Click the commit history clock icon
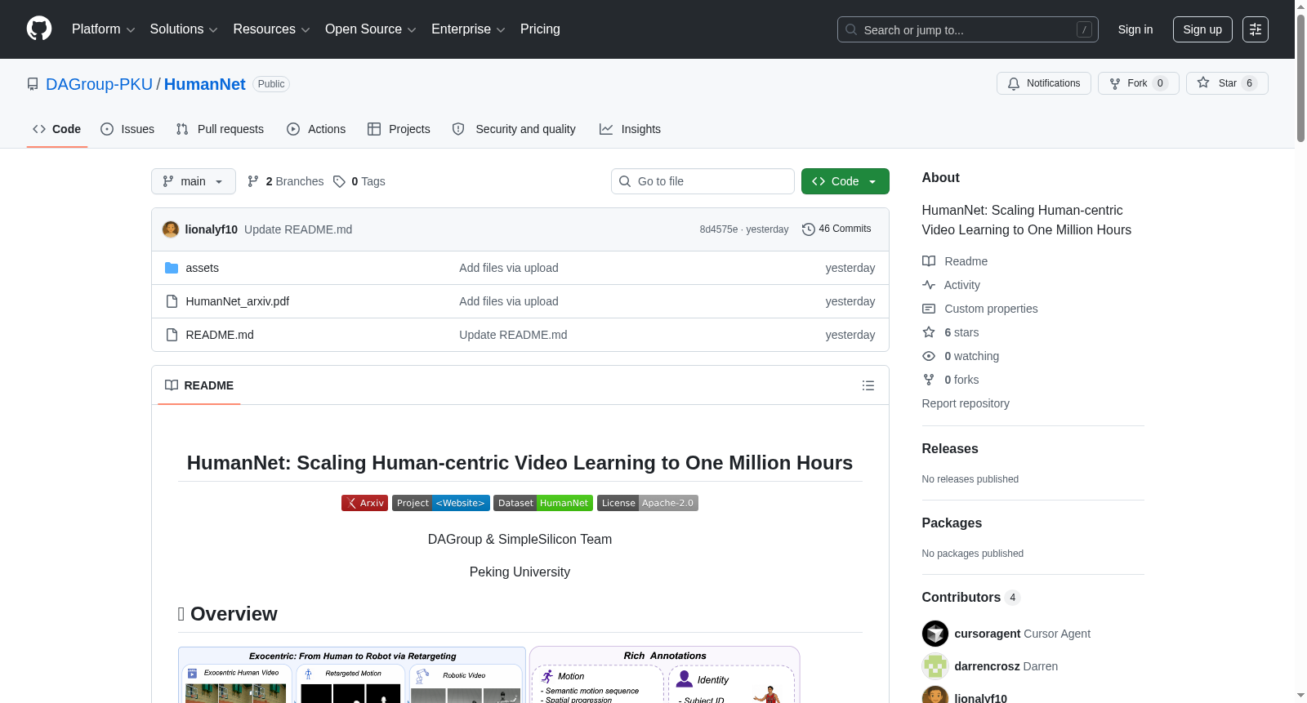1307x703 pixels. click(809, 229)
